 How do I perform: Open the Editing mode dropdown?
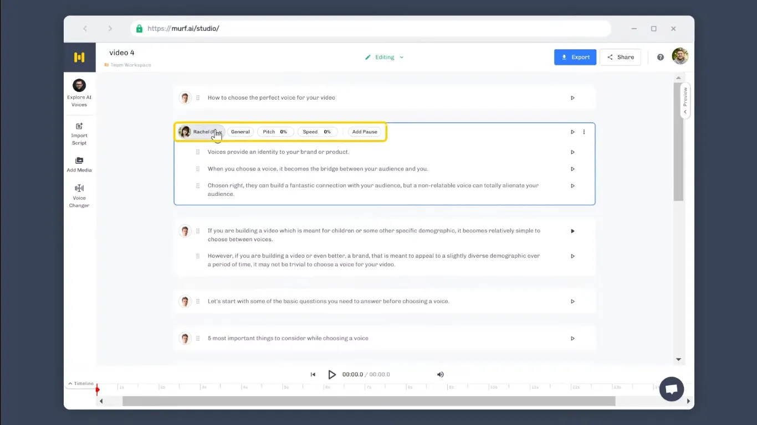click(x=385, y=57)
